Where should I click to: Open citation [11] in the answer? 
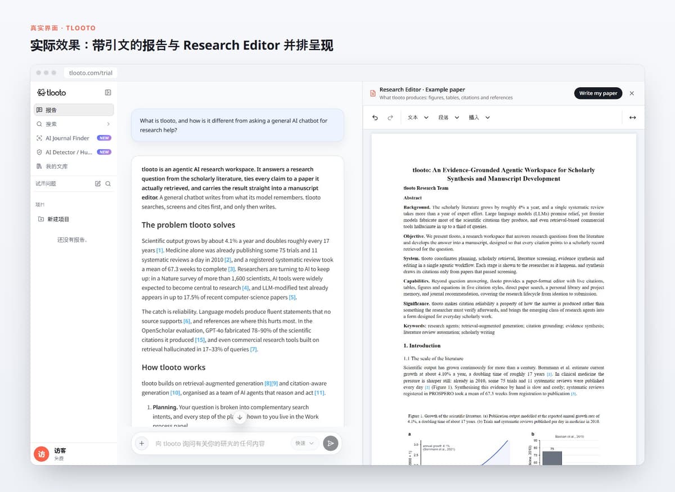click(x=319, y=392)
